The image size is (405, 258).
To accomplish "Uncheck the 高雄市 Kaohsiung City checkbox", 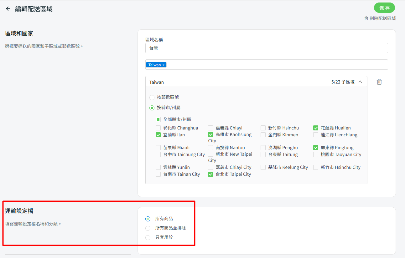I will 211,135.
